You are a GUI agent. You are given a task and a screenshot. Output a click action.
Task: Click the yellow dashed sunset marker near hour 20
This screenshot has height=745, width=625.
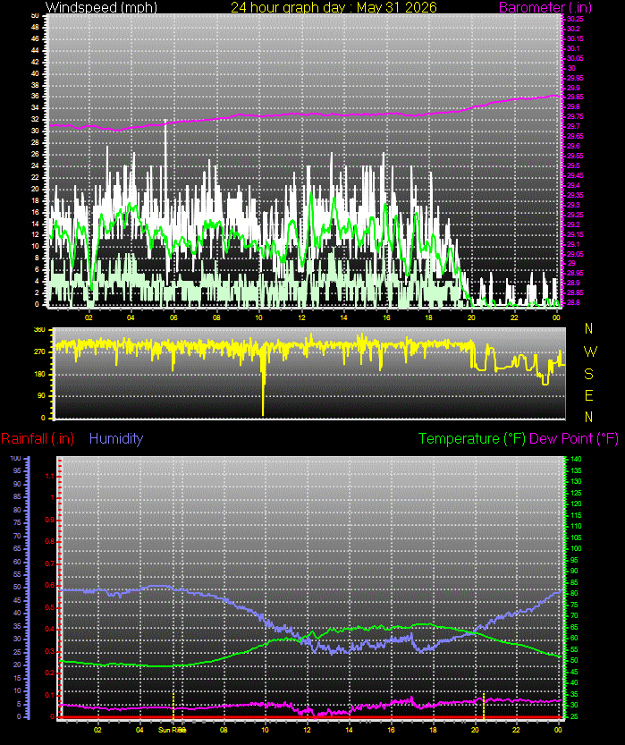[x=484, y=706]
